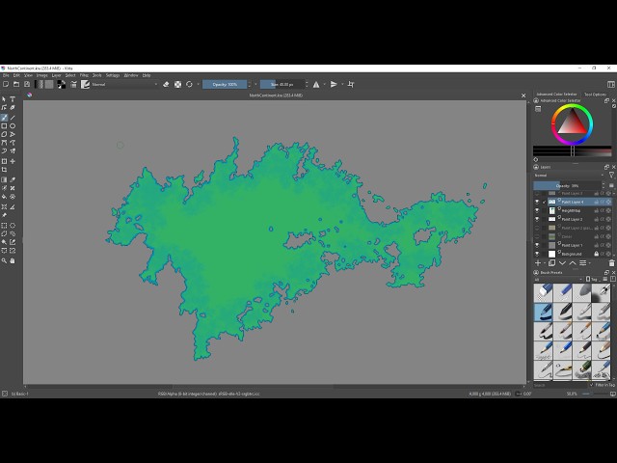Viewport: 617px width, 463px height.
Task: Switch to the Advanced Color Selector tab
Action: [x=556, y=95]
